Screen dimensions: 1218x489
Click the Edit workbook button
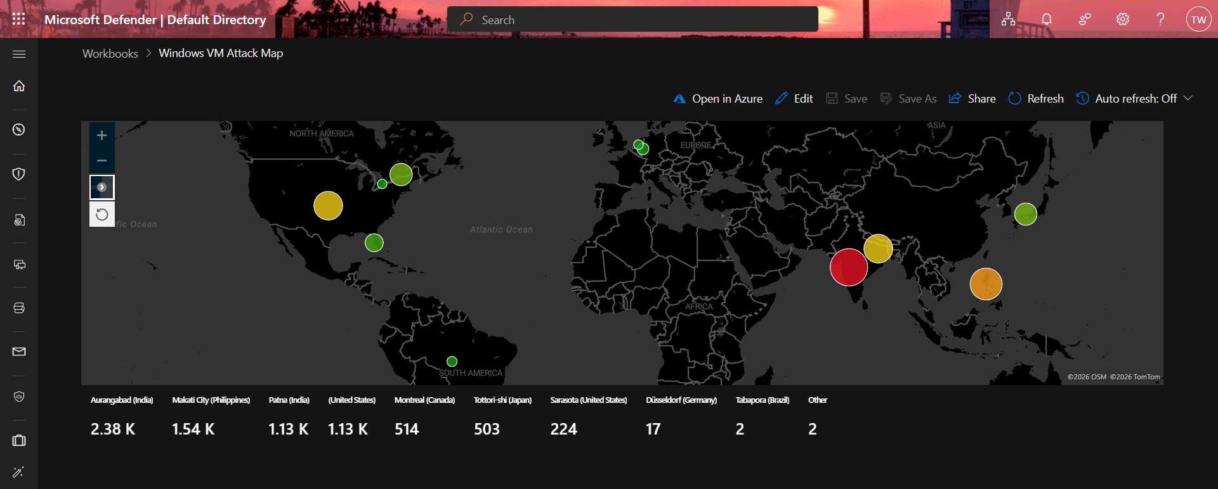pos(794,99)
